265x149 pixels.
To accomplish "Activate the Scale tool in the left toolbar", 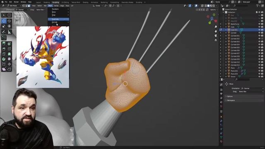I will tap(4, 26).
